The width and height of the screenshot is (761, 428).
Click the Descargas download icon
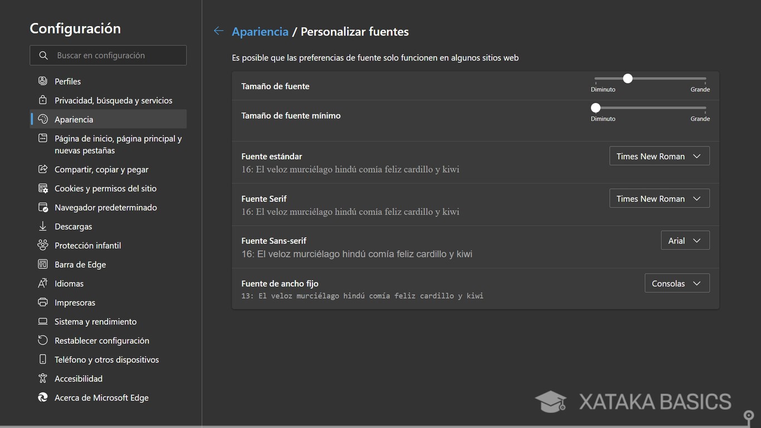(43, 226)
